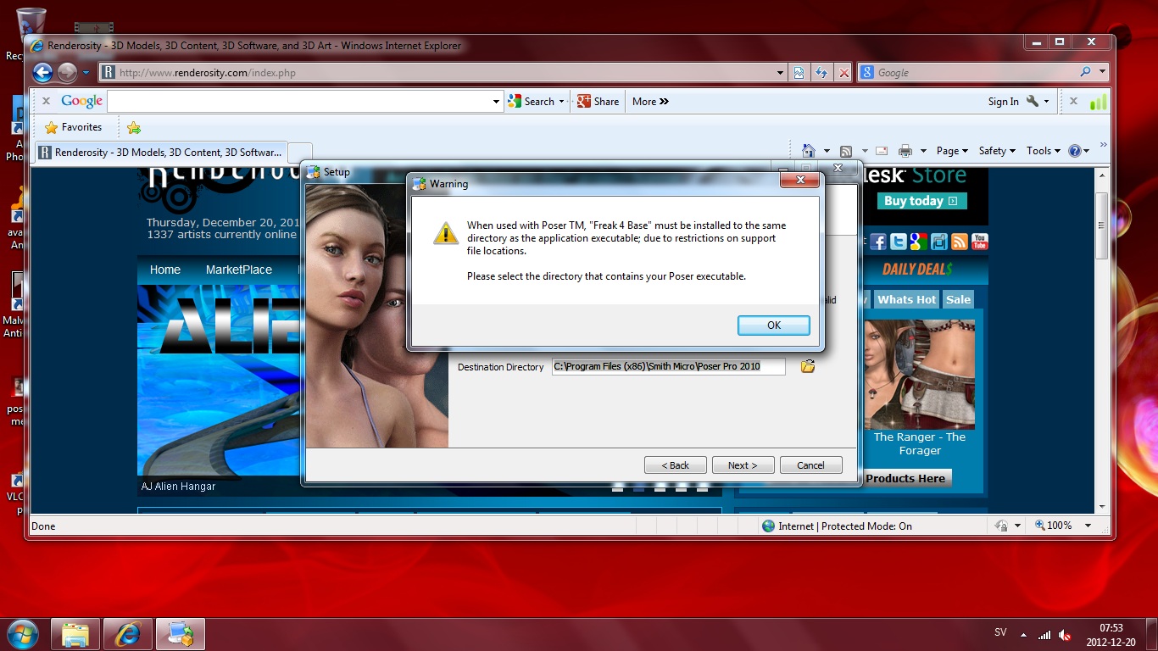
Task: Cancel the Setup wizard
Action: click(x=810, y=465)
